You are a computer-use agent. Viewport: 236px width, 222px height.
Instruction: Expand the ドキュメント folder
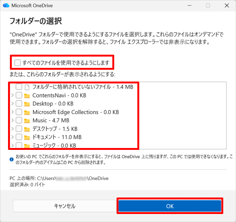coord(13,137)
